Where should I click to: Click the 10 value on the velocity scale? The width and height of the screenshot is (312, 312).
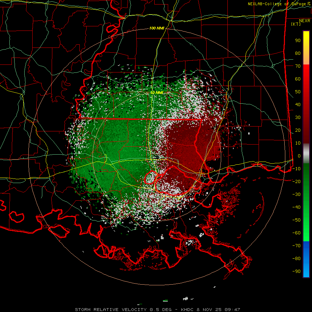[298, 143]
